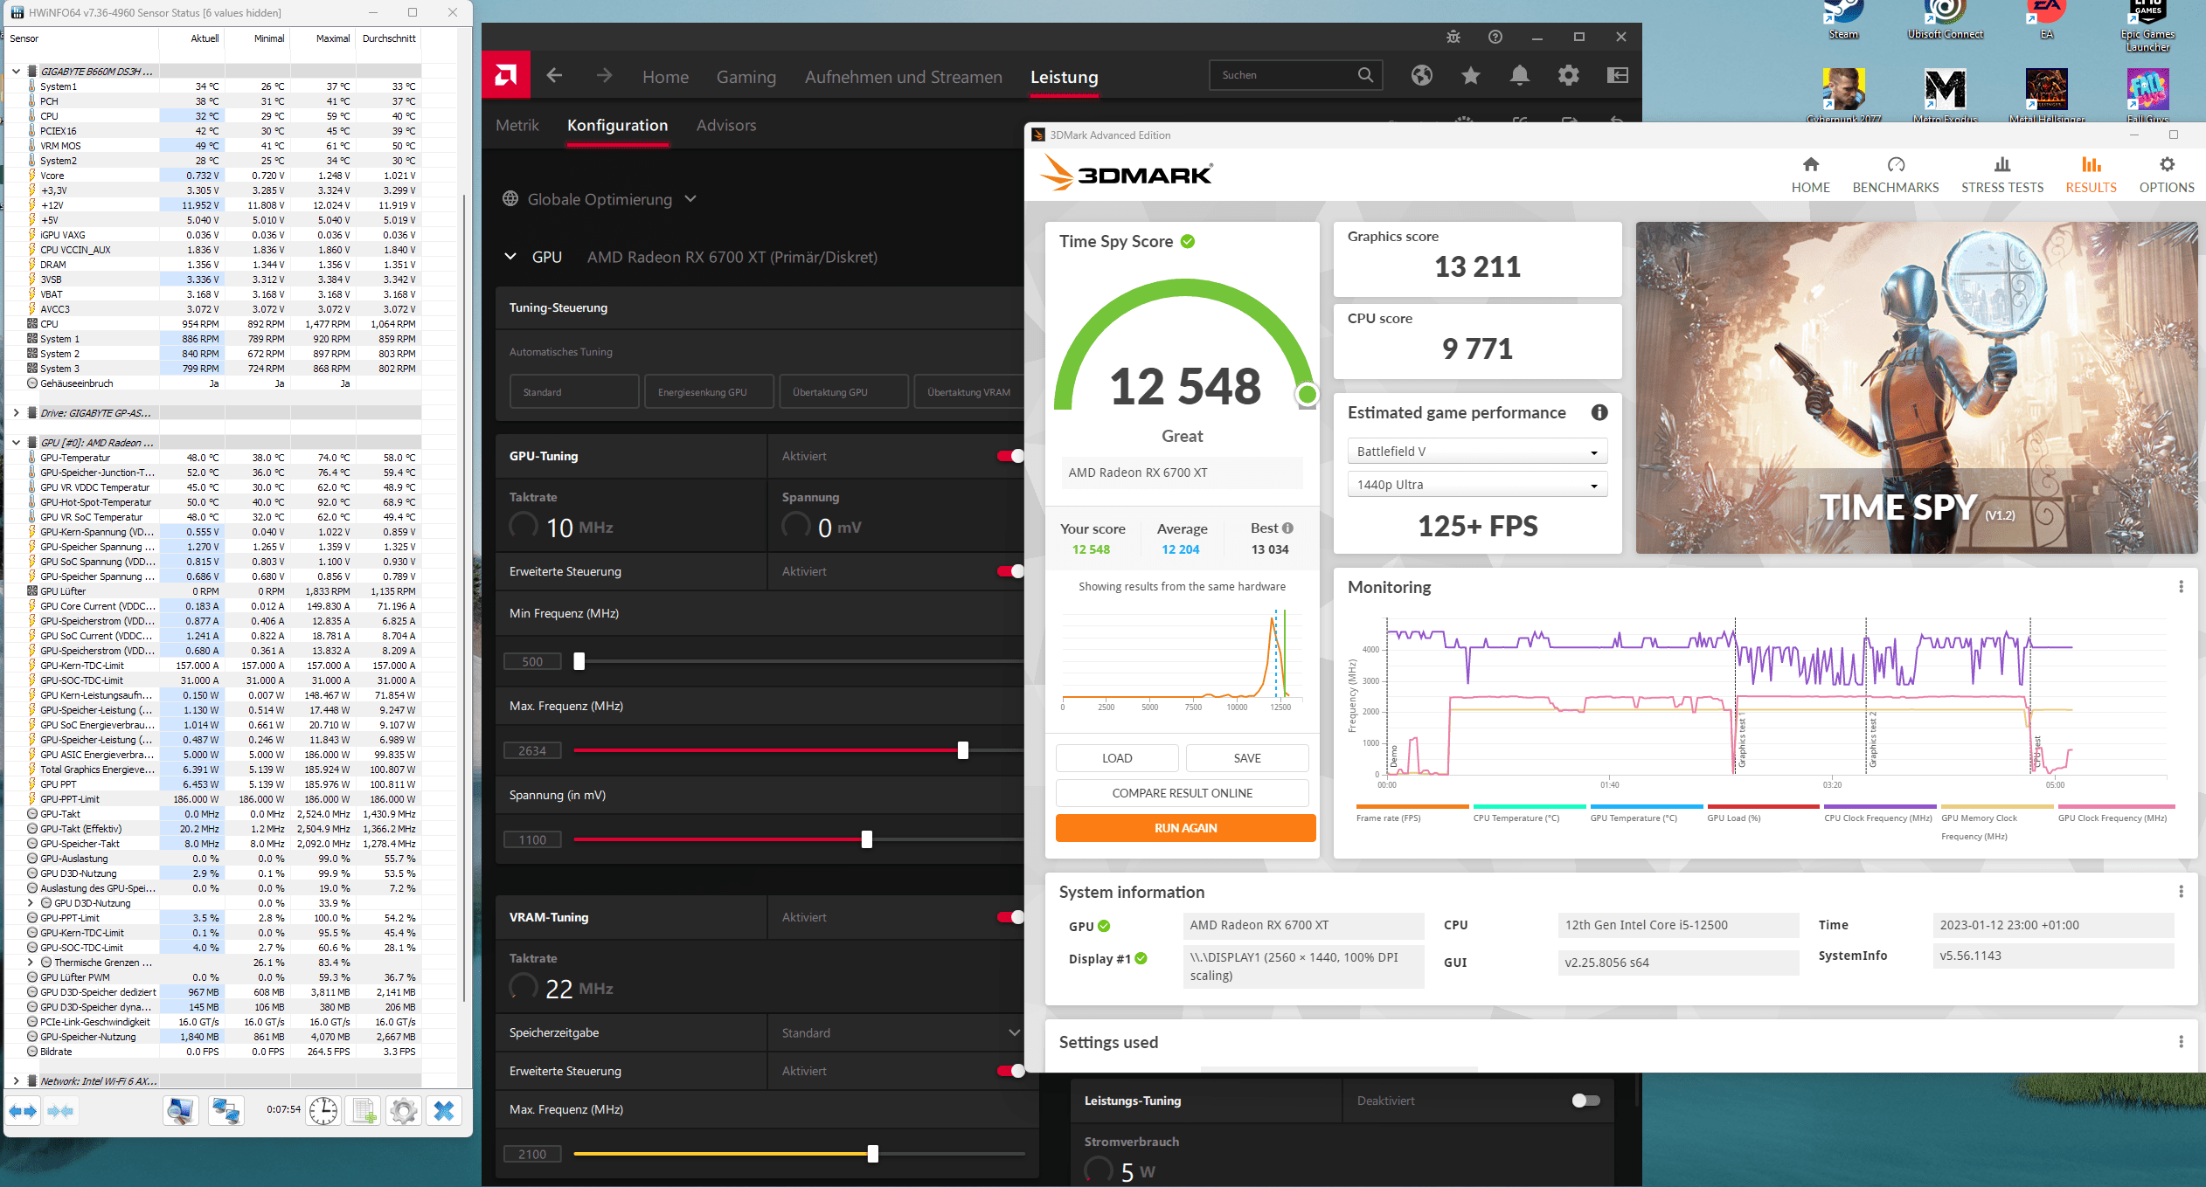Open the Battlefield V game dropdown
Viewport: 2206px width, 1187px height.
[x=1476, y=452]
